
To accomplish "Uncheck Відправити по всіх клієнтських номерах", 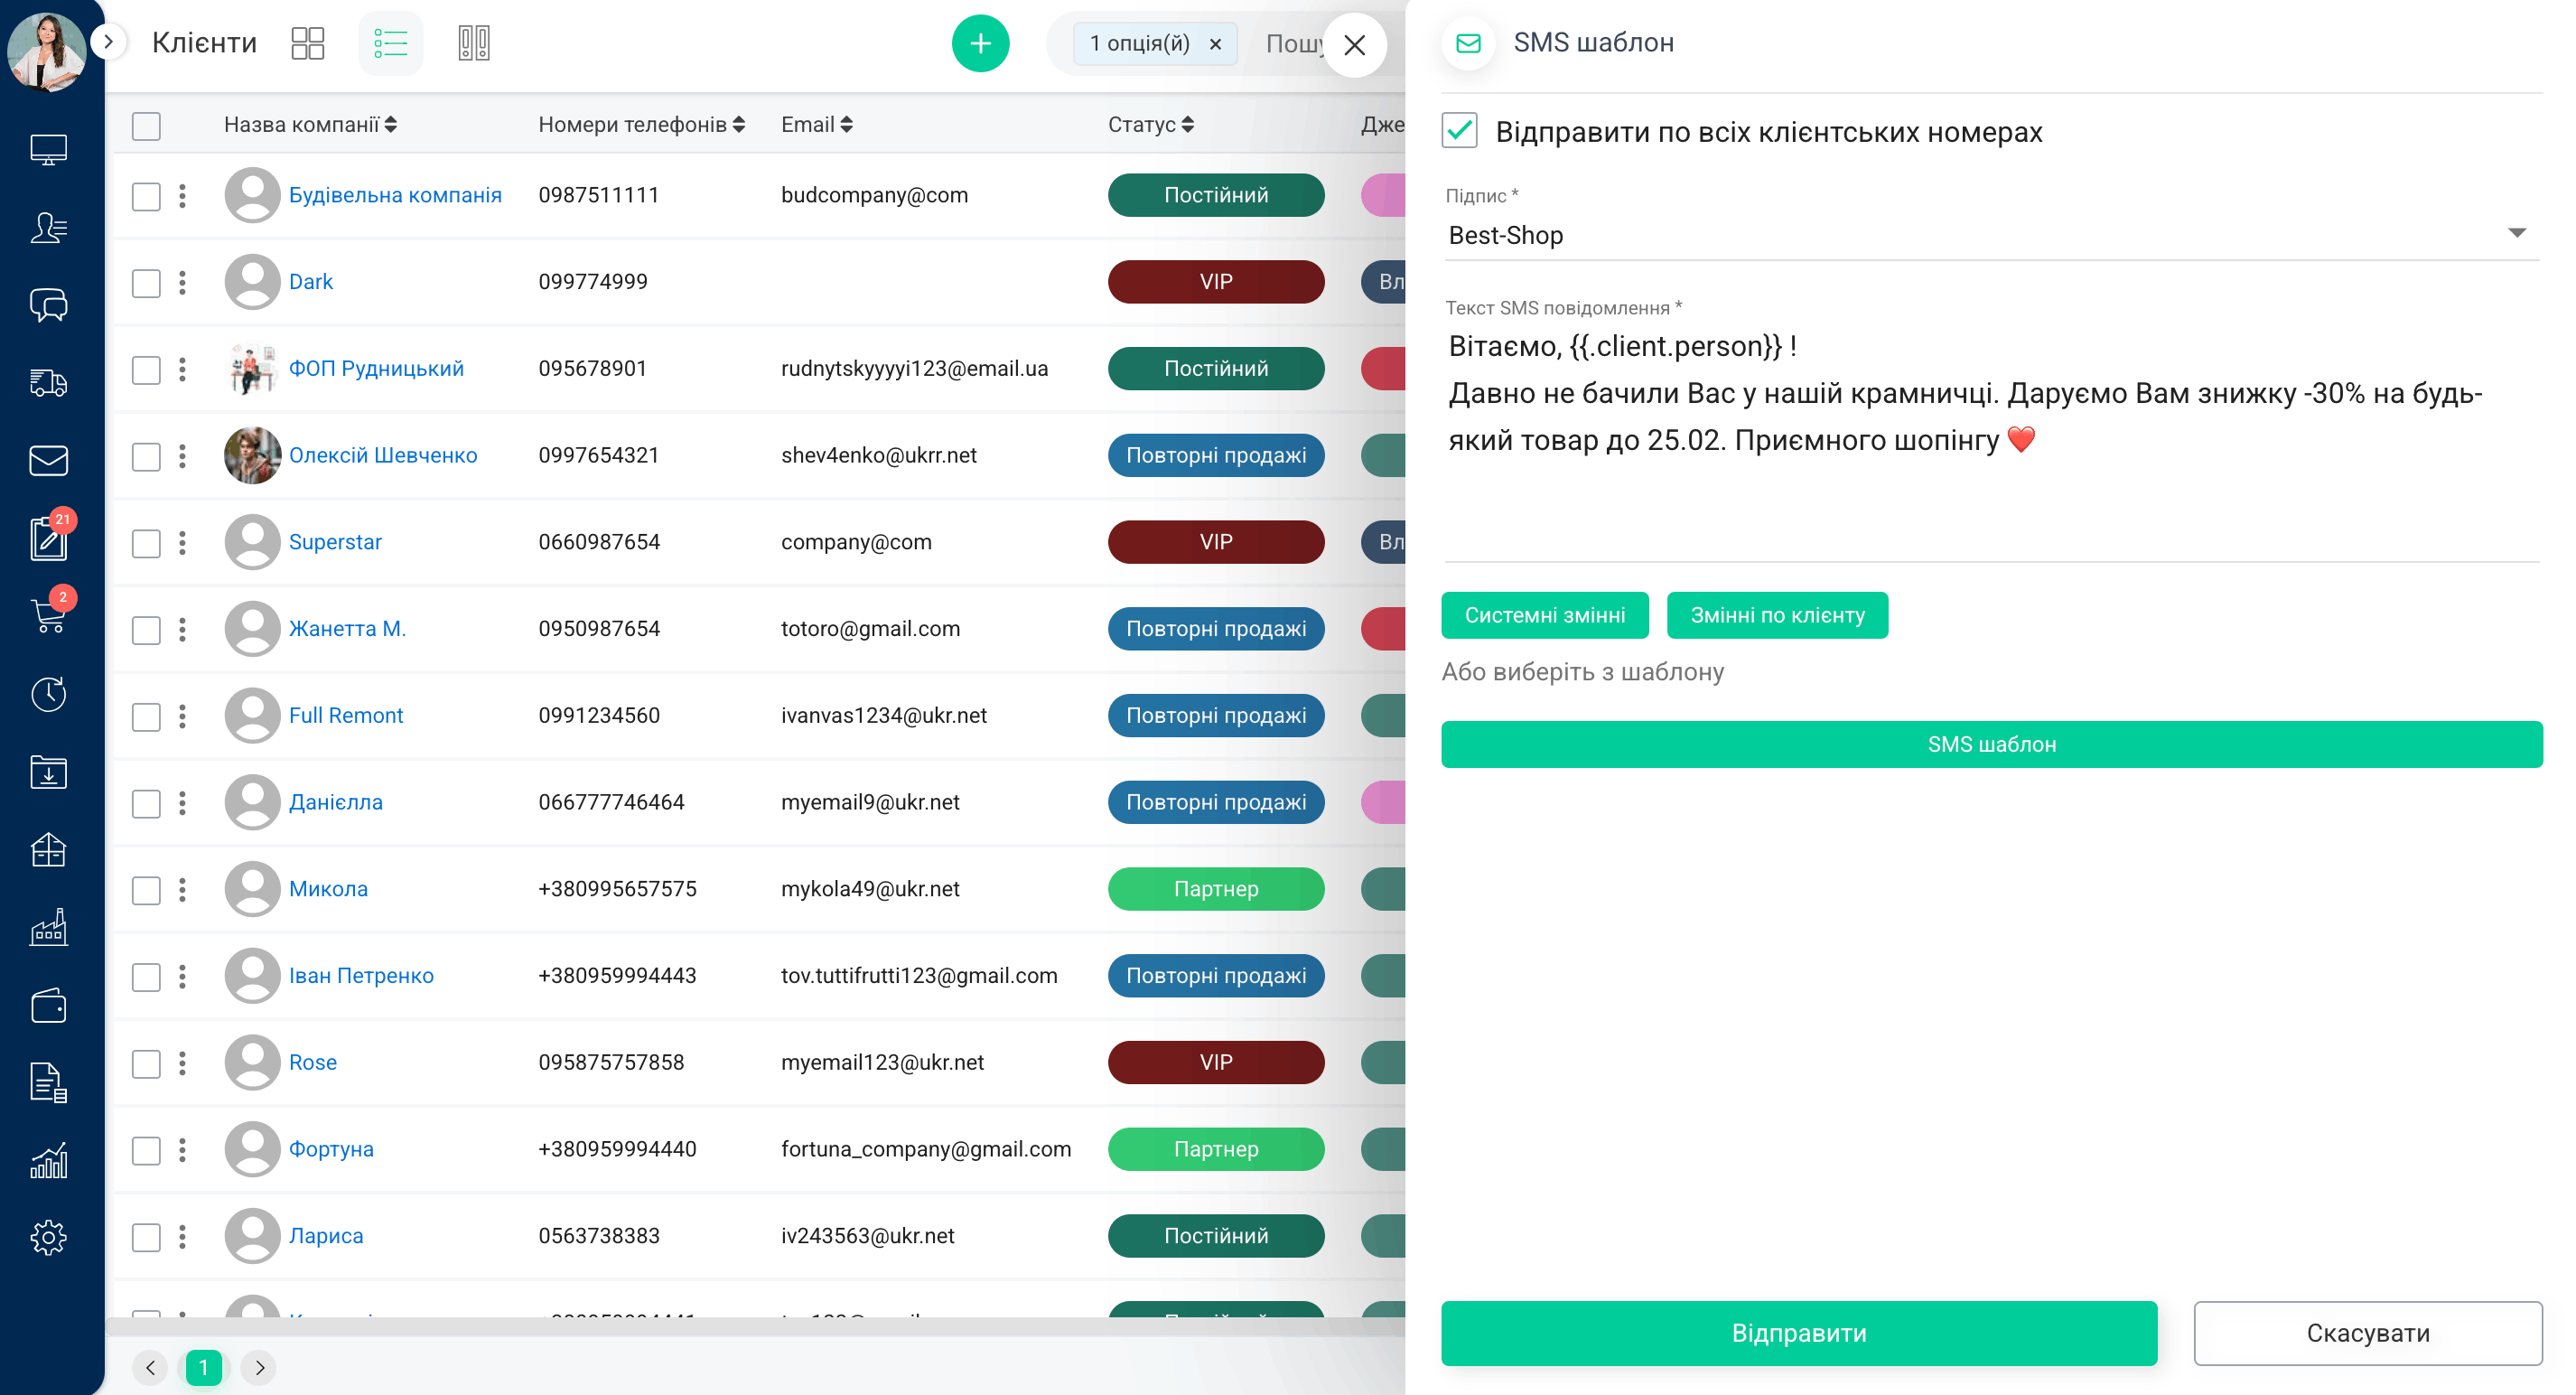I will click(1459, 130).
